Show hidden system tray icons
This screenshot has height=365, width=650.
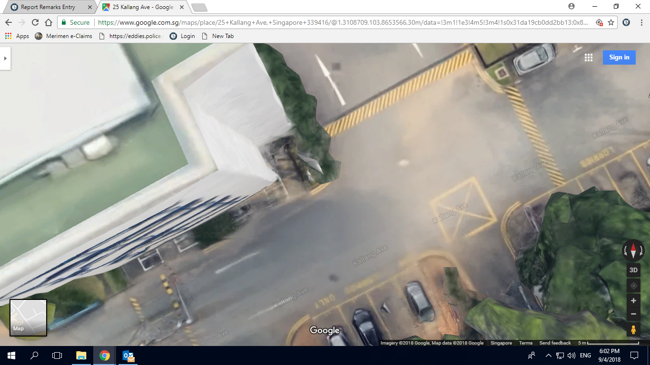(548, 355)
